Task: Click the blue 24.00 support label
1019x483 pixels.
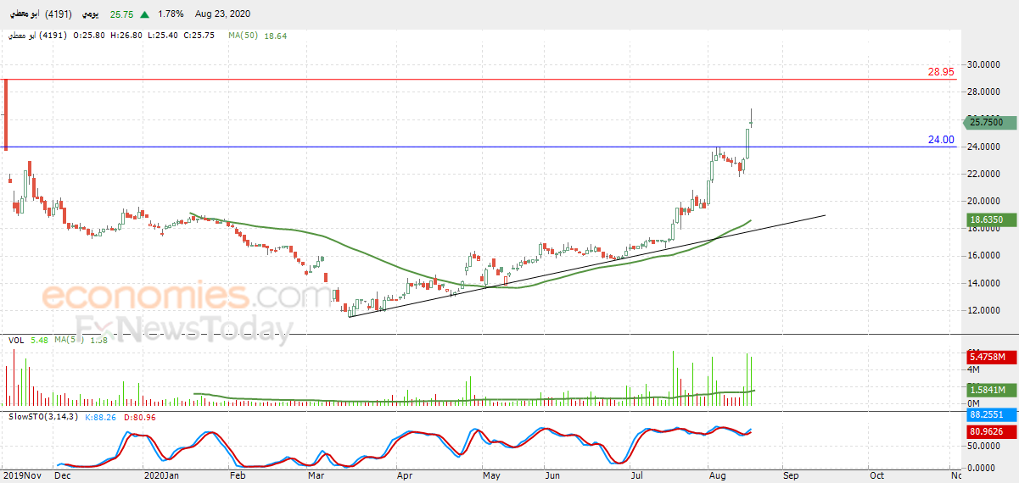Action: (941, 140)
